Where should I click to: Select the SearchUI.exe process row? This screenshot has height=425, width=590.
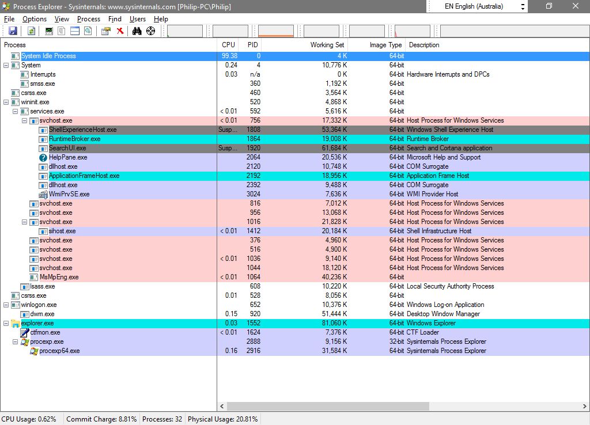pyautogui.click(x=295, y=148)
